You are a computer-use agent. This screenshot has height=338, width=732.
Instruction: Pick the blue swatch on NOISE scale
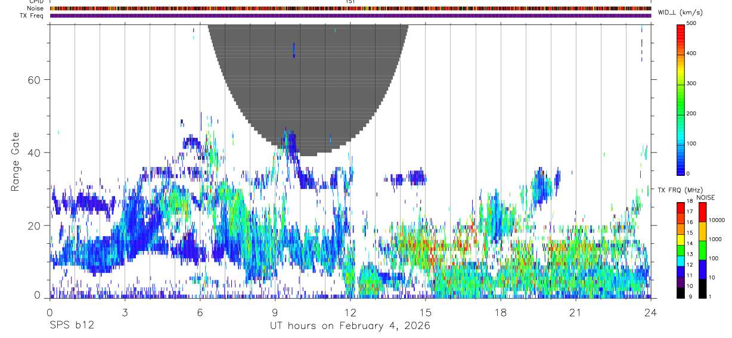click(x=702, y=269)
